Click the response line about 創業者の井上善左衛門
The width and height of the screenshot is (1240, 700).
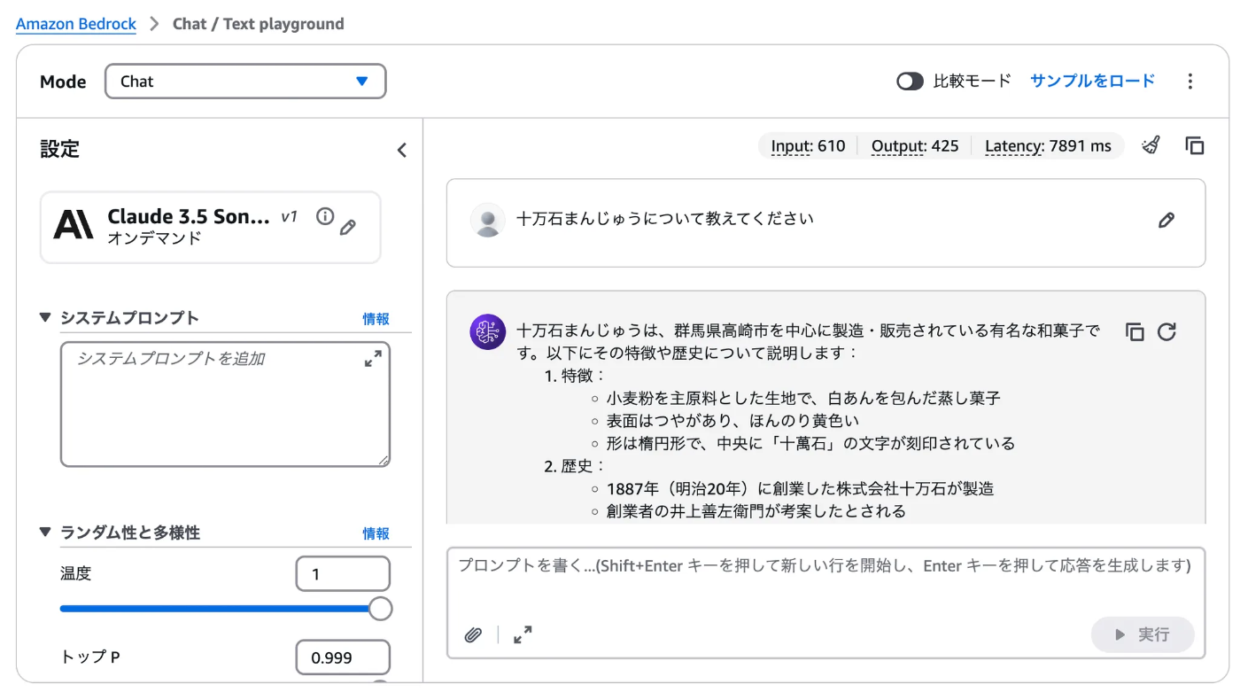point(756,511)
